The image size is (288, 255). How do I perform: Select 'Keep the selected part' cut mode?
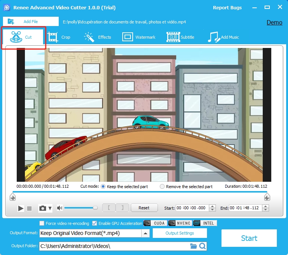pyautogui.click(x=103, y=187)
